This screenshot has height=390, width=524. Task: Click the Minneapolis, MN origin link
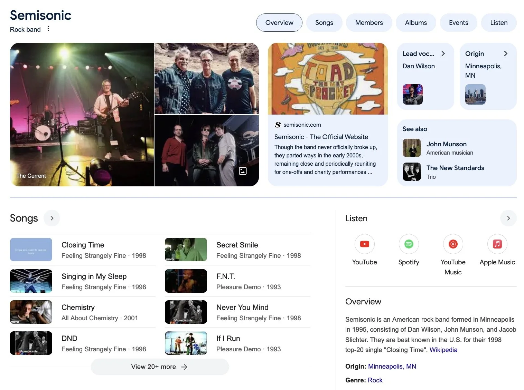click(392, 366)
